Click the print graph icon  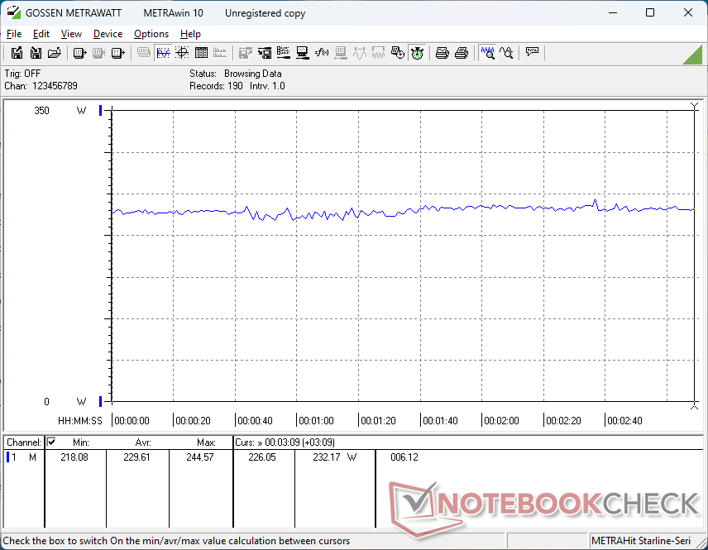pos(442,53)
